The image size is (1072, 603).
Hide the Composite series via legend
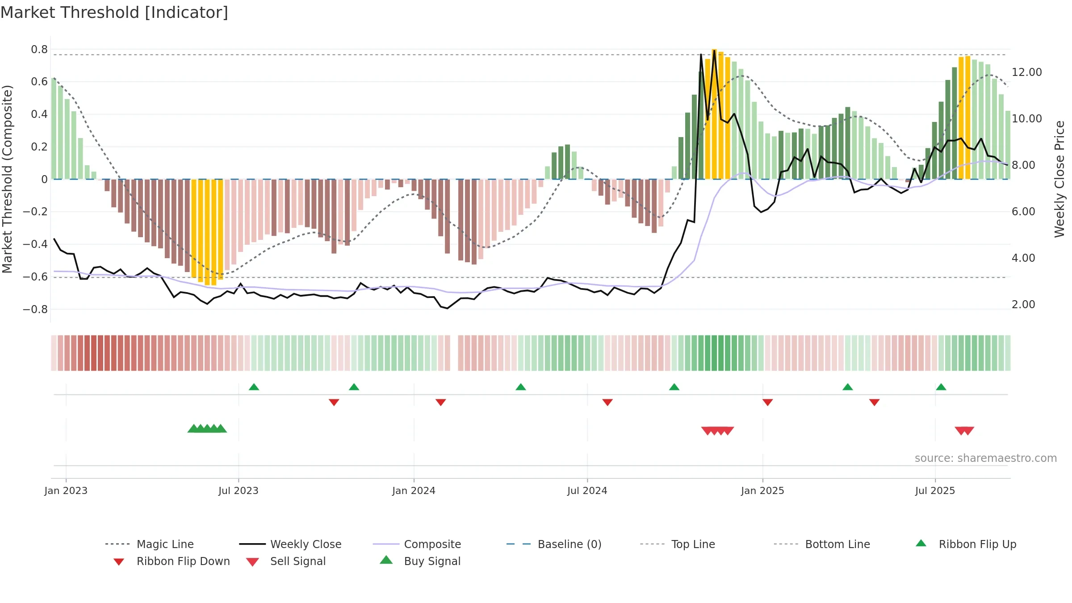417,544
